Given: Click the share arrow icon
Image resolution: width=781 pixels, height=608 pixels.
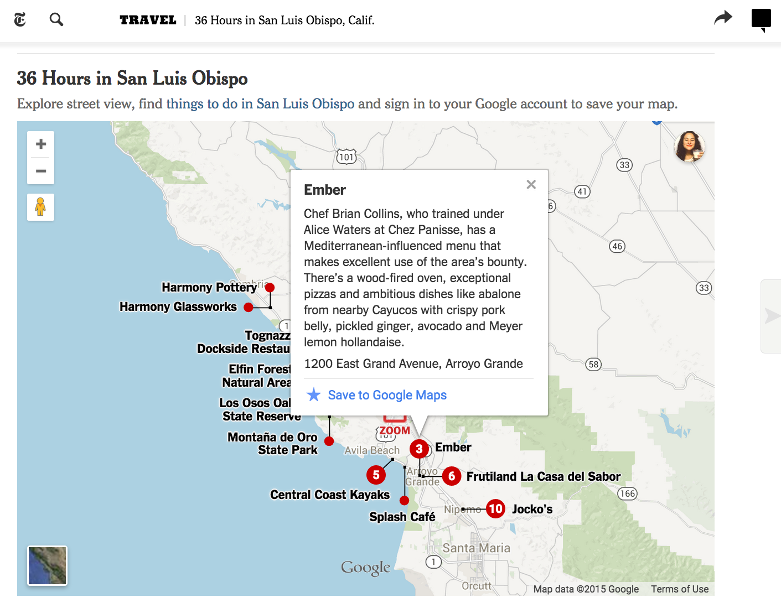Looking at the screenshot, I should 723,18.
